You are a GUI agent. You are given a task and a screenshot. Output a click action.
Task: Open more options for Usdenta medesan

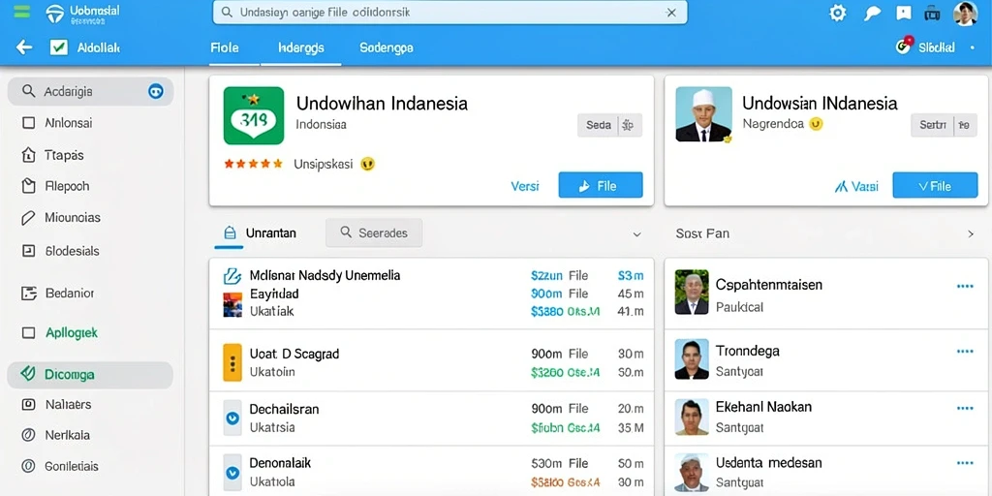[x=965, y=464]
